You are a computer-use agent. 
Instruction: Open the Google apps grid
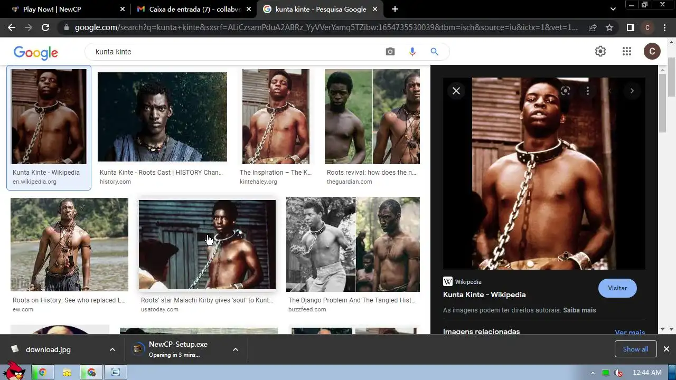tap(627, 51)
